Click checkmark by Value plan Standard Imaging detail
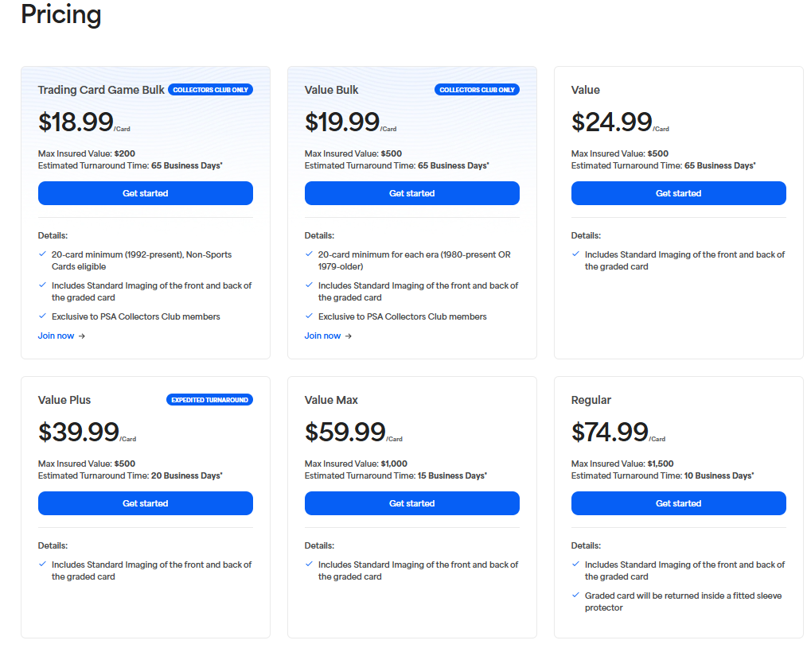807x648 pixels. (x=576, y=254)
